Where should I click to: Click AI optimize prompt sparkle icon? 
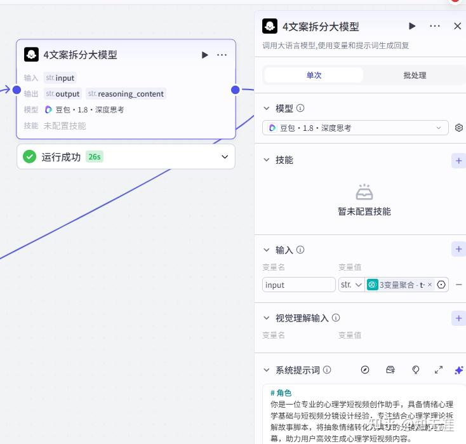(x=459, y=370)
